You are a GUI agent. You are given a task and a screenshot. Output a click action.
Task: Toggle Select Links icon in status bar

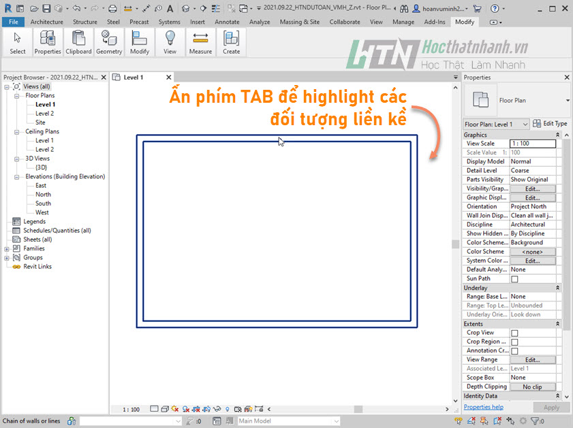click(x=459, y=421)
